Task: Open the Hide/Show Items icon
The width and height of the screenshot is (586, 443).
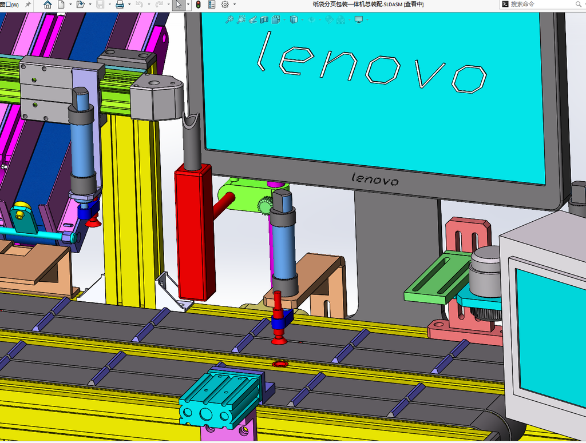Action: pos(311,19)
